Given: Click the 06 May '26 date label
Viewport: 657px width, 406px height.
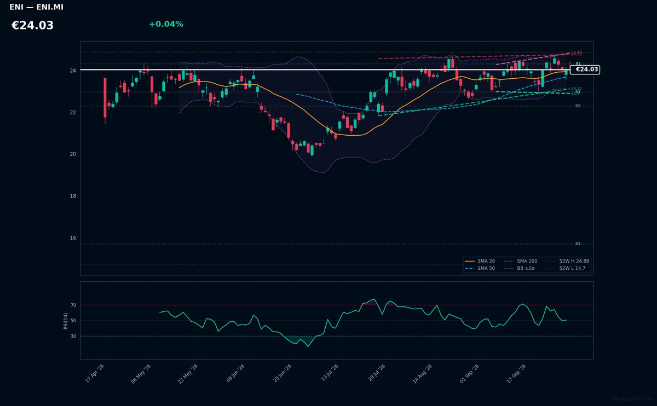Looking at the screenshot, I should pyautogui.click(x=141, y=374).
